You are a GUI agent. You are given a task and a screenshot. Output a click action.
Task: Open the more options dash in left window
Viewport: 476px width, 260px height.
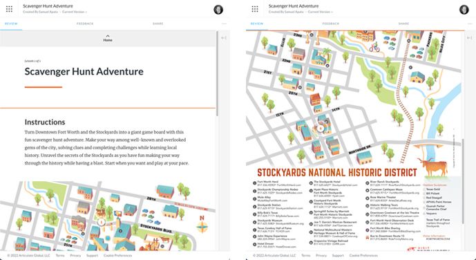[x=224, y=24]
